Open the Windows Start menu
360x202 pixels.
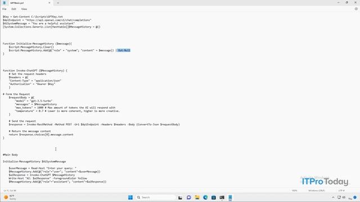130,198
